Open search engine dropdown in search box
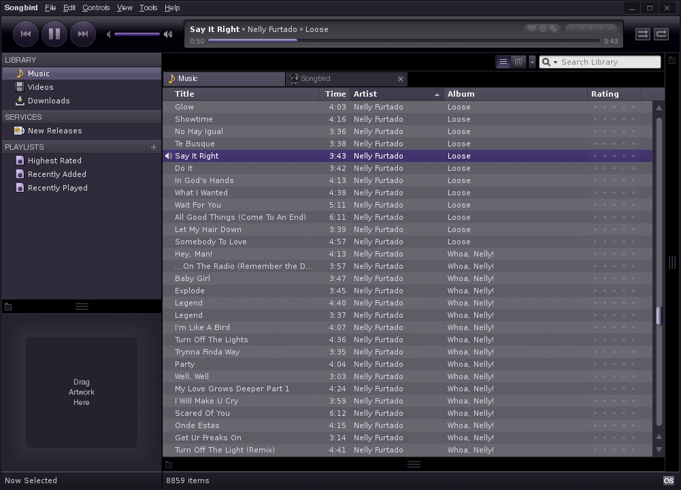This screenshot has width=681, height=490. [548, 62]
